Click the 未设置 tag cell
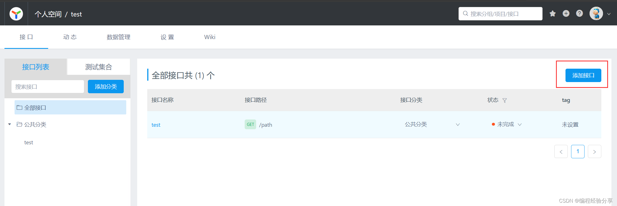Viewport: 617px width, 206px height. click(x=570, y=124)
